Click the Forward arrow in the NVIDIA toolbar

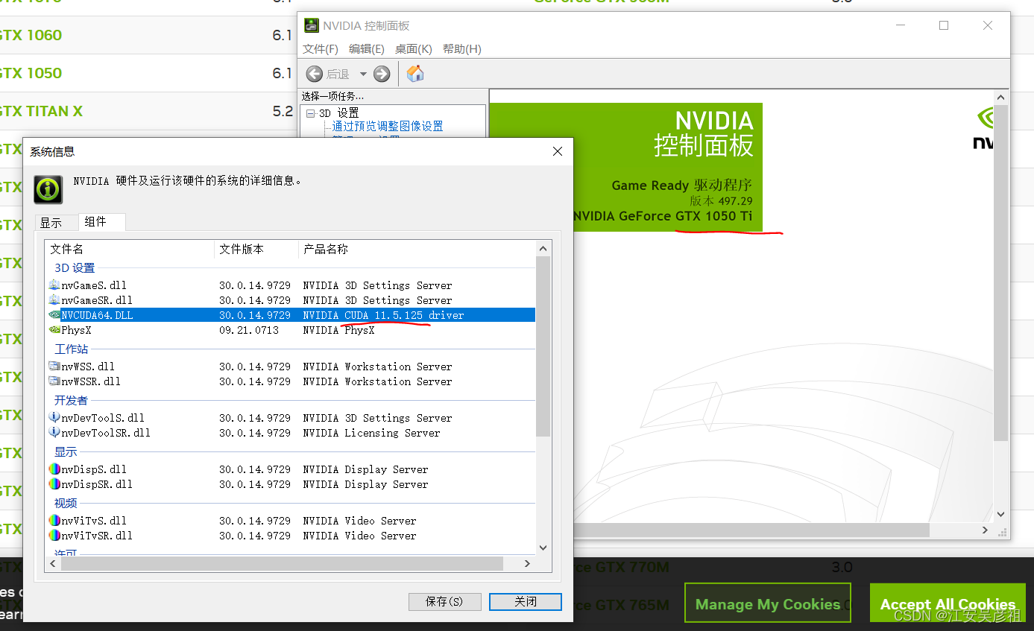(x=382, y=74)
